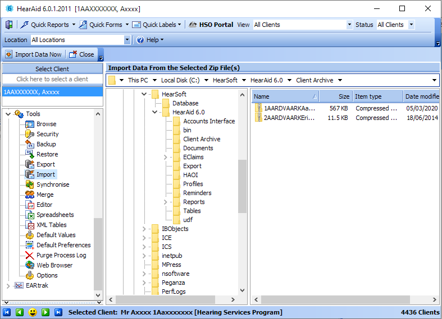Collapse the Tools tree node

[x=8, y=114]
